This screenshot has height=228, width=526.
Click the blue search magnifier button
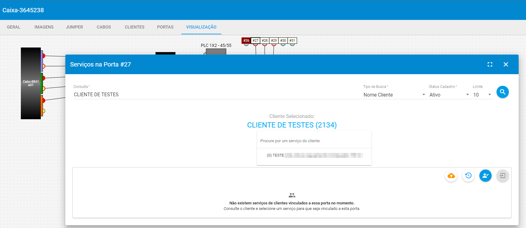(502, 92)
